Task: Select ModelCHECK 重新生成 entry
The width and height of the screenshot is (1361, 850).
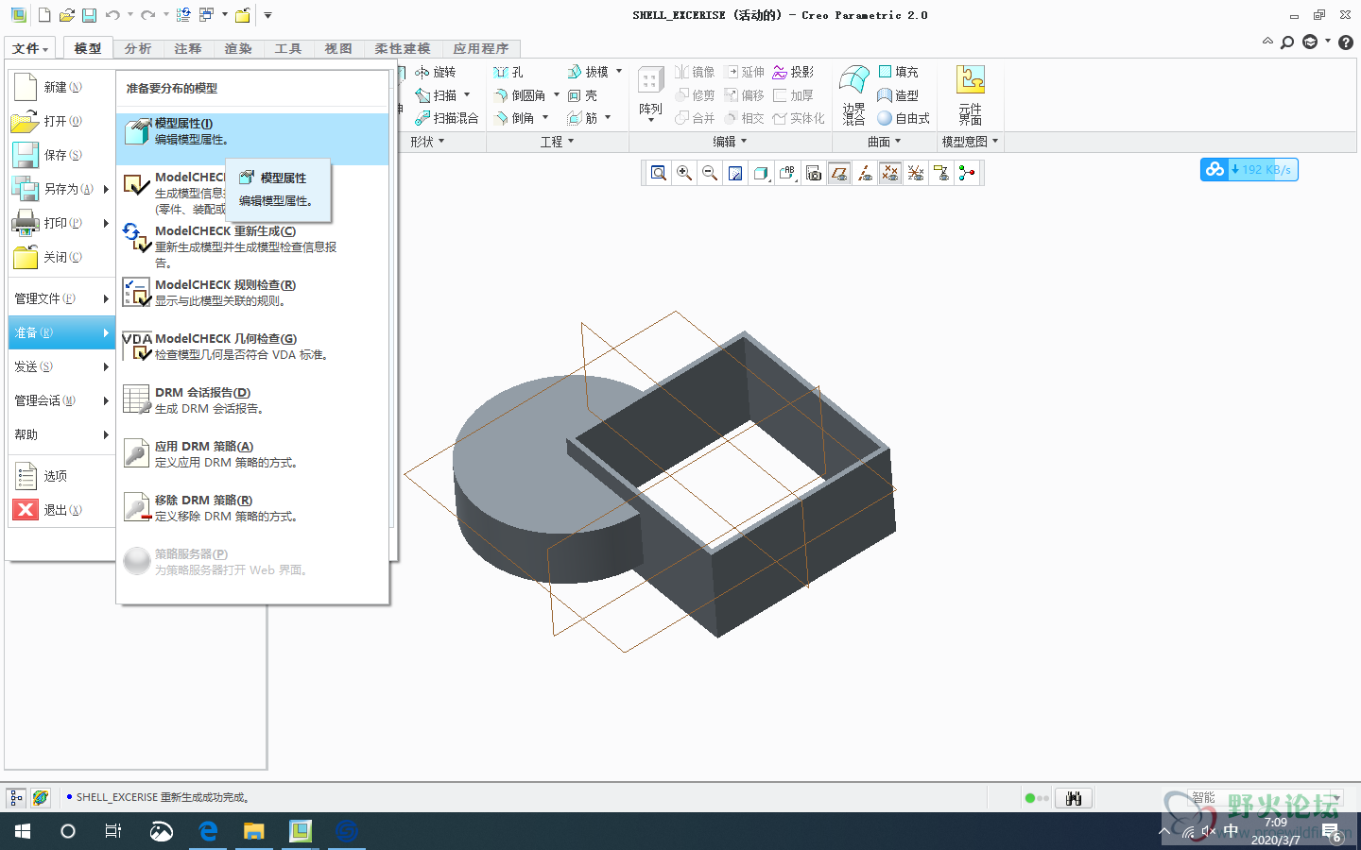Action: pos(252,246)
